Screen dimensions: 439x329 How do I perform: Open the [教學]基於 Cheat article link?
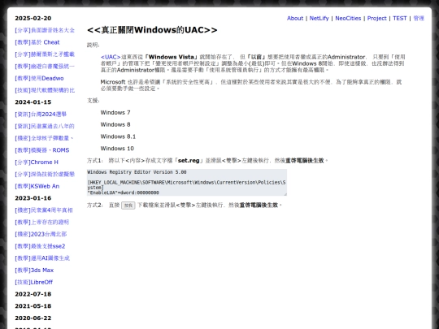tap(37, 42)
